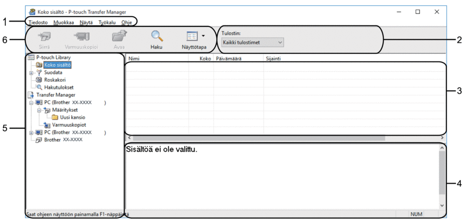Viewport: 475px width, 224px height.
Task: Click right arrow of horizontal list scrollbar
Action: pos(443,138)
